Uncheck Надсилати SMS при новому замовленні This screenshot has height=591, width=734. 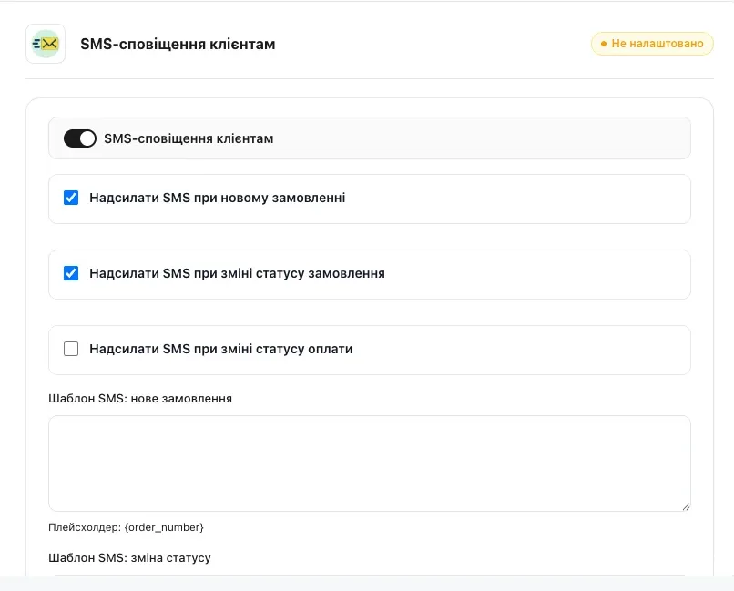pyautogui.click(x=71, y=198)
